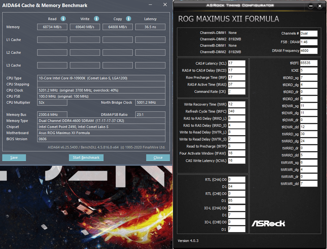Click the Copy column info icon
The height and width of the screenshot is (249, 327).
pyautogui.click(x=129, y=19)
